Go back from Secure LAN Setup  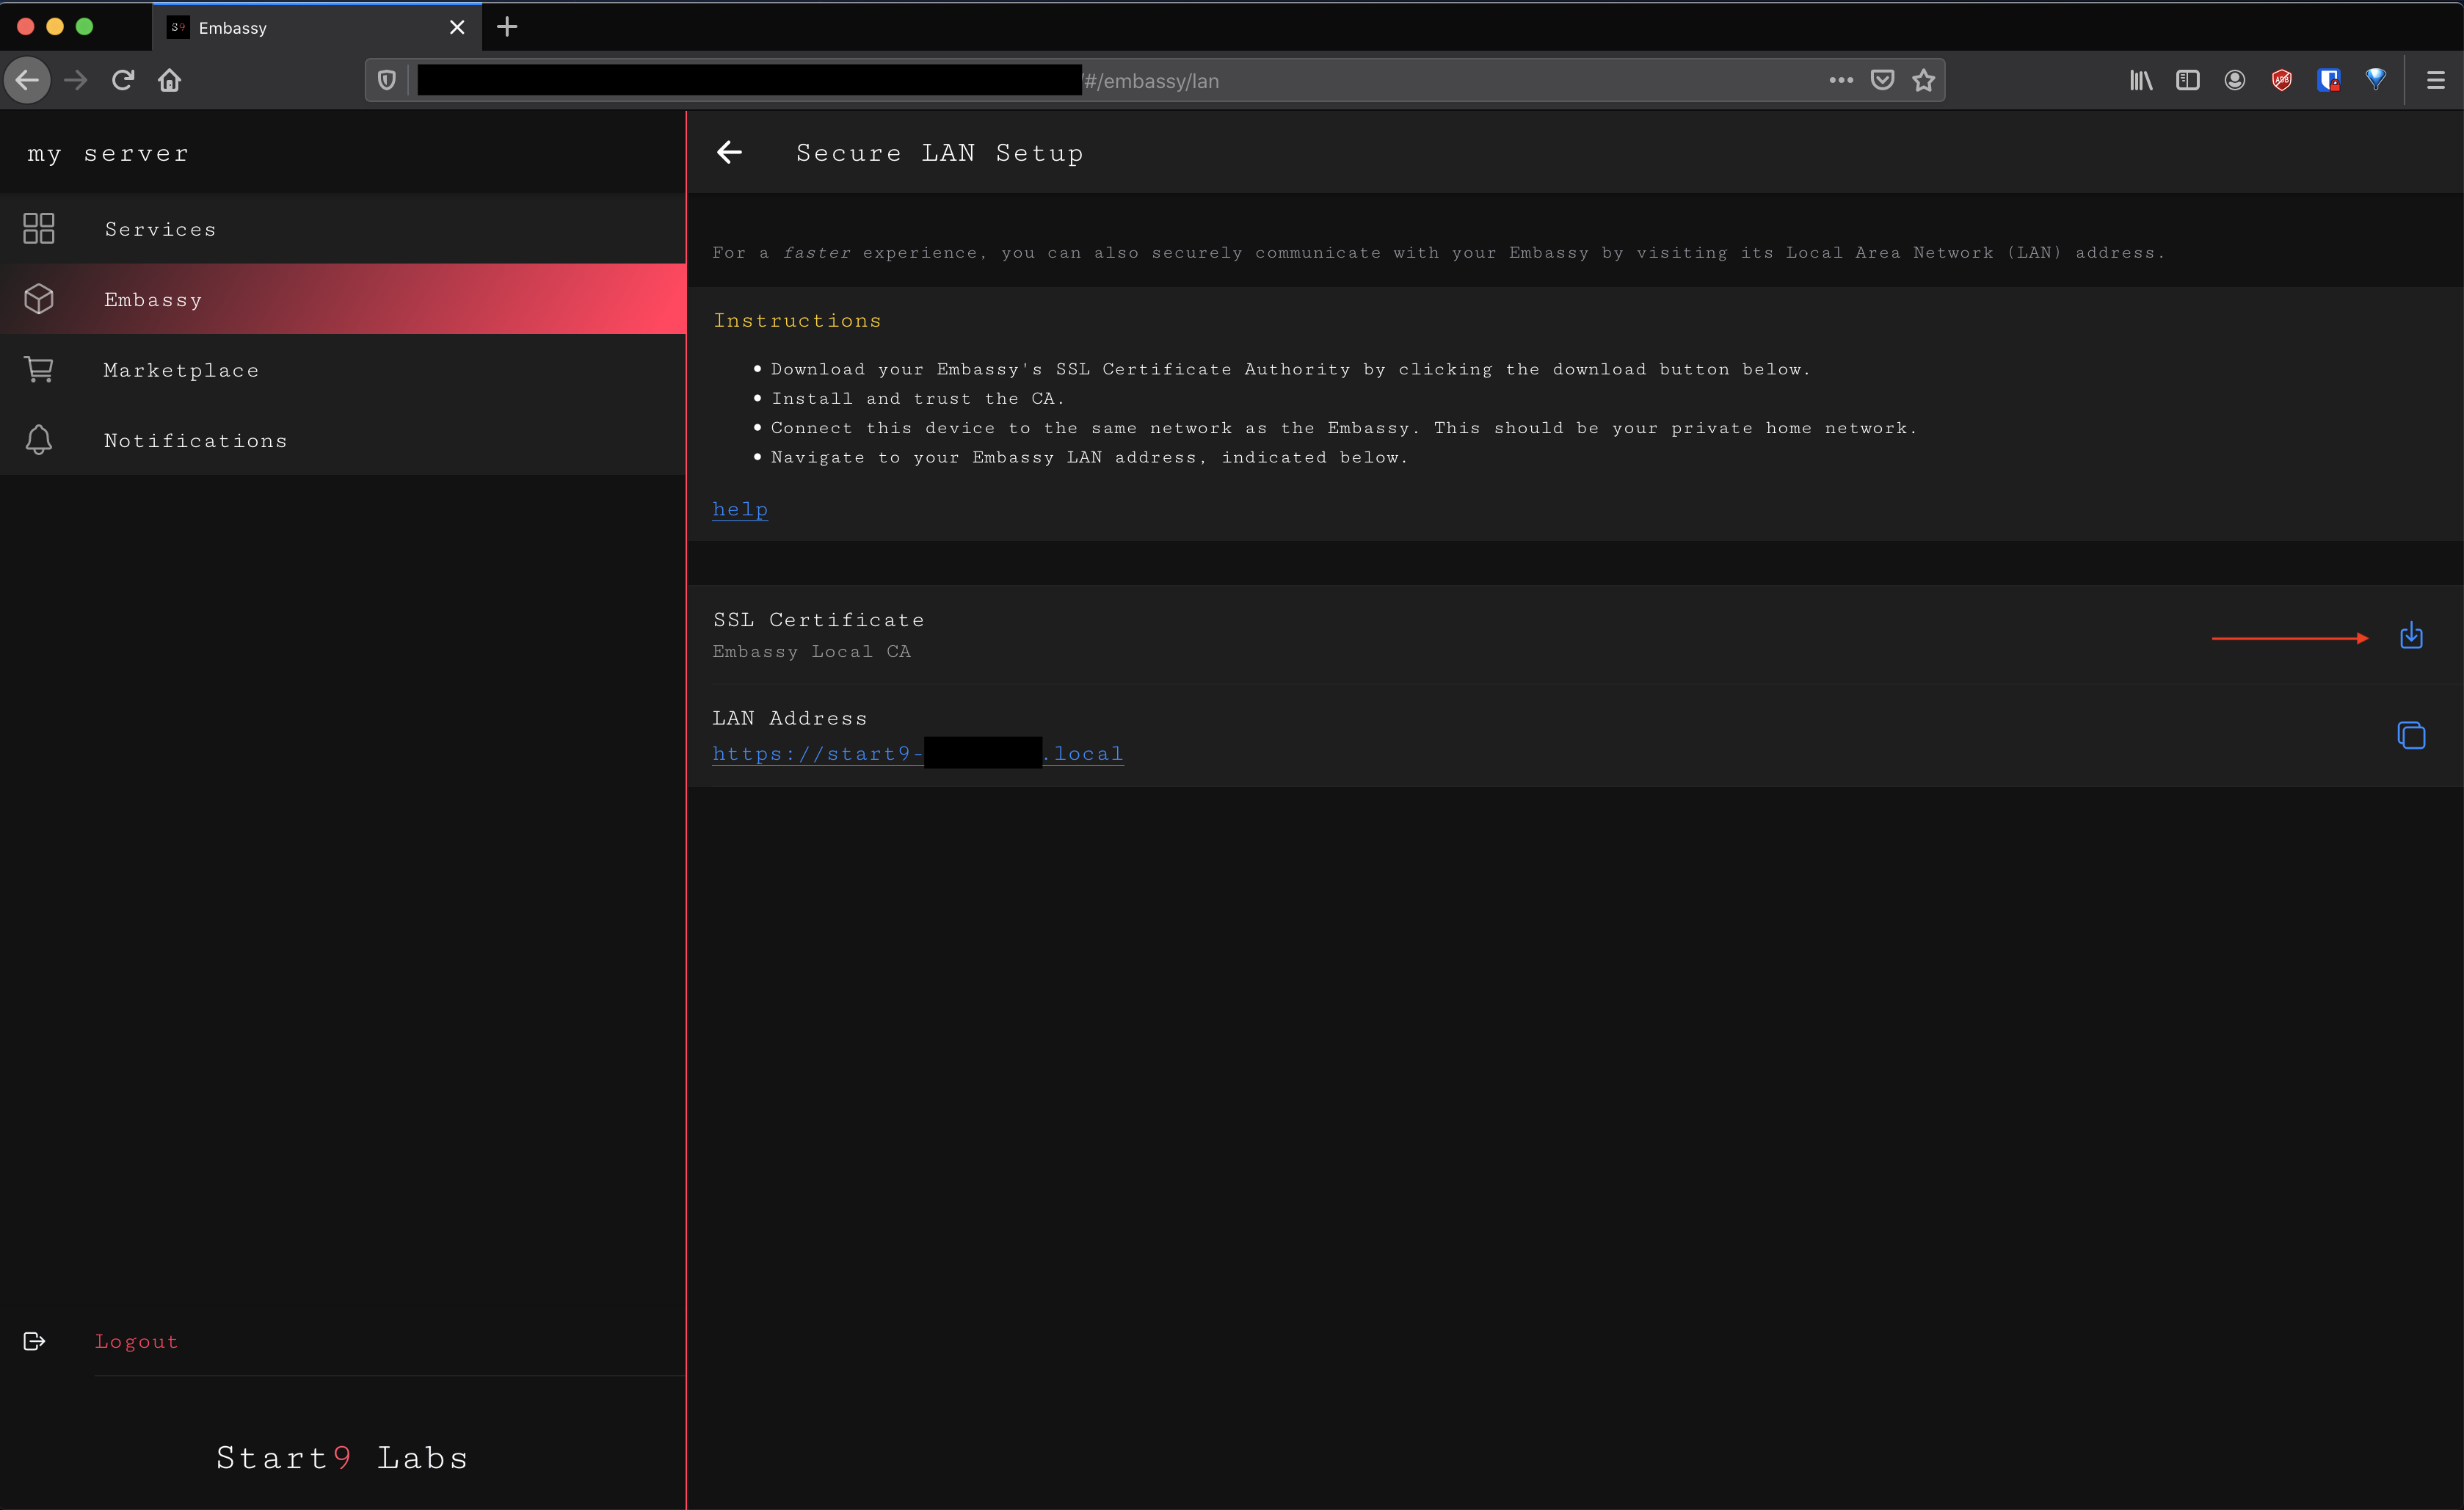click(x=729, y=152)
